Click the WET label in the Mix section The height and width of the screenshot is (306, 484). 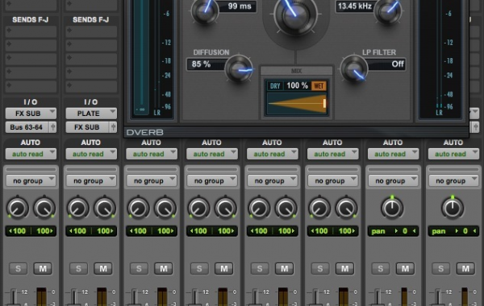point(319,86)
